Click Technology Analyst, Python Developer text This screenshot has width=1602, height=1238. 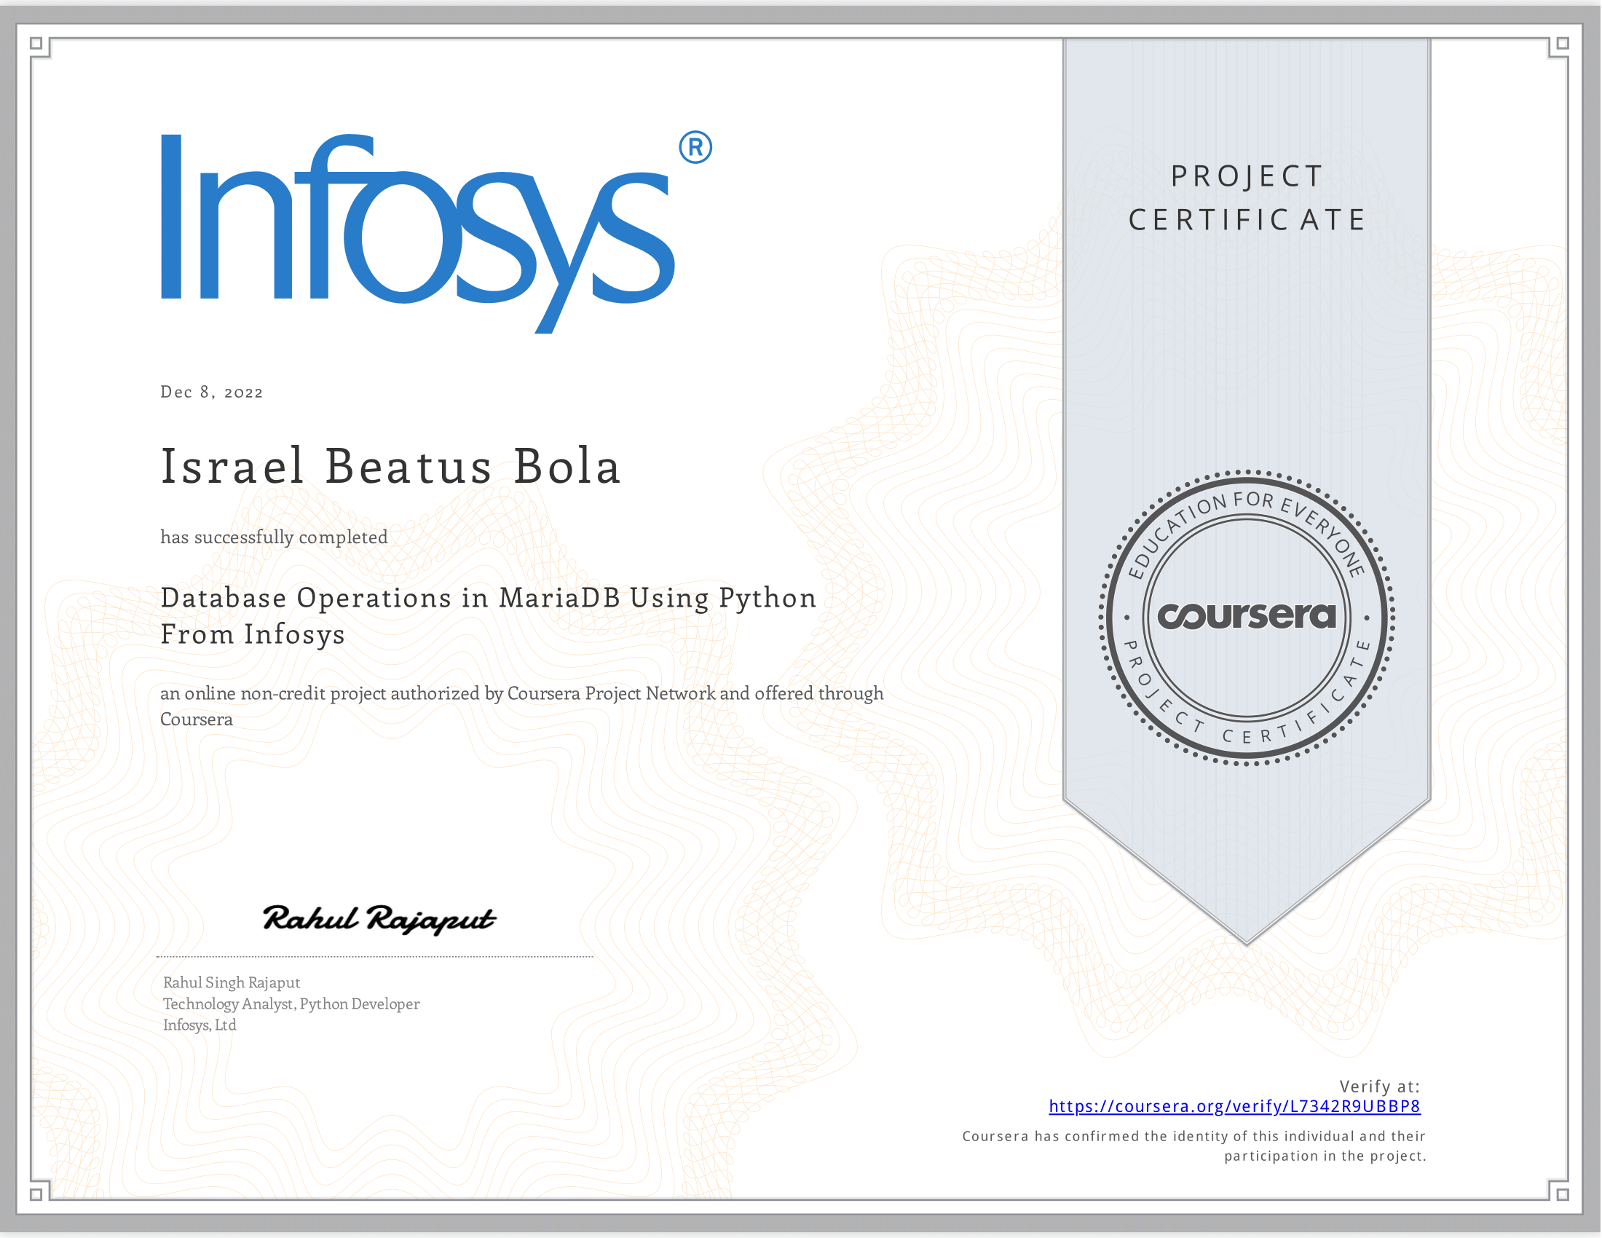coord(291,1004)
